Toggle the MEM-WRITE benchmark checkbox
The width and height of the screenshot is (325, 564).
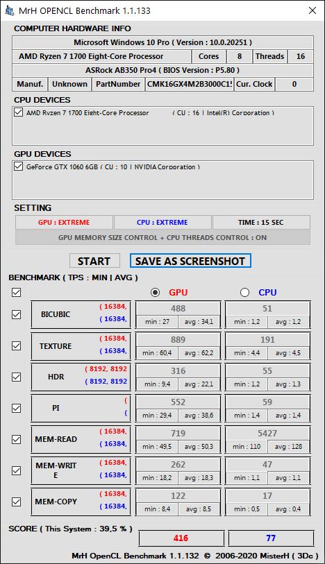click(16, 470)
